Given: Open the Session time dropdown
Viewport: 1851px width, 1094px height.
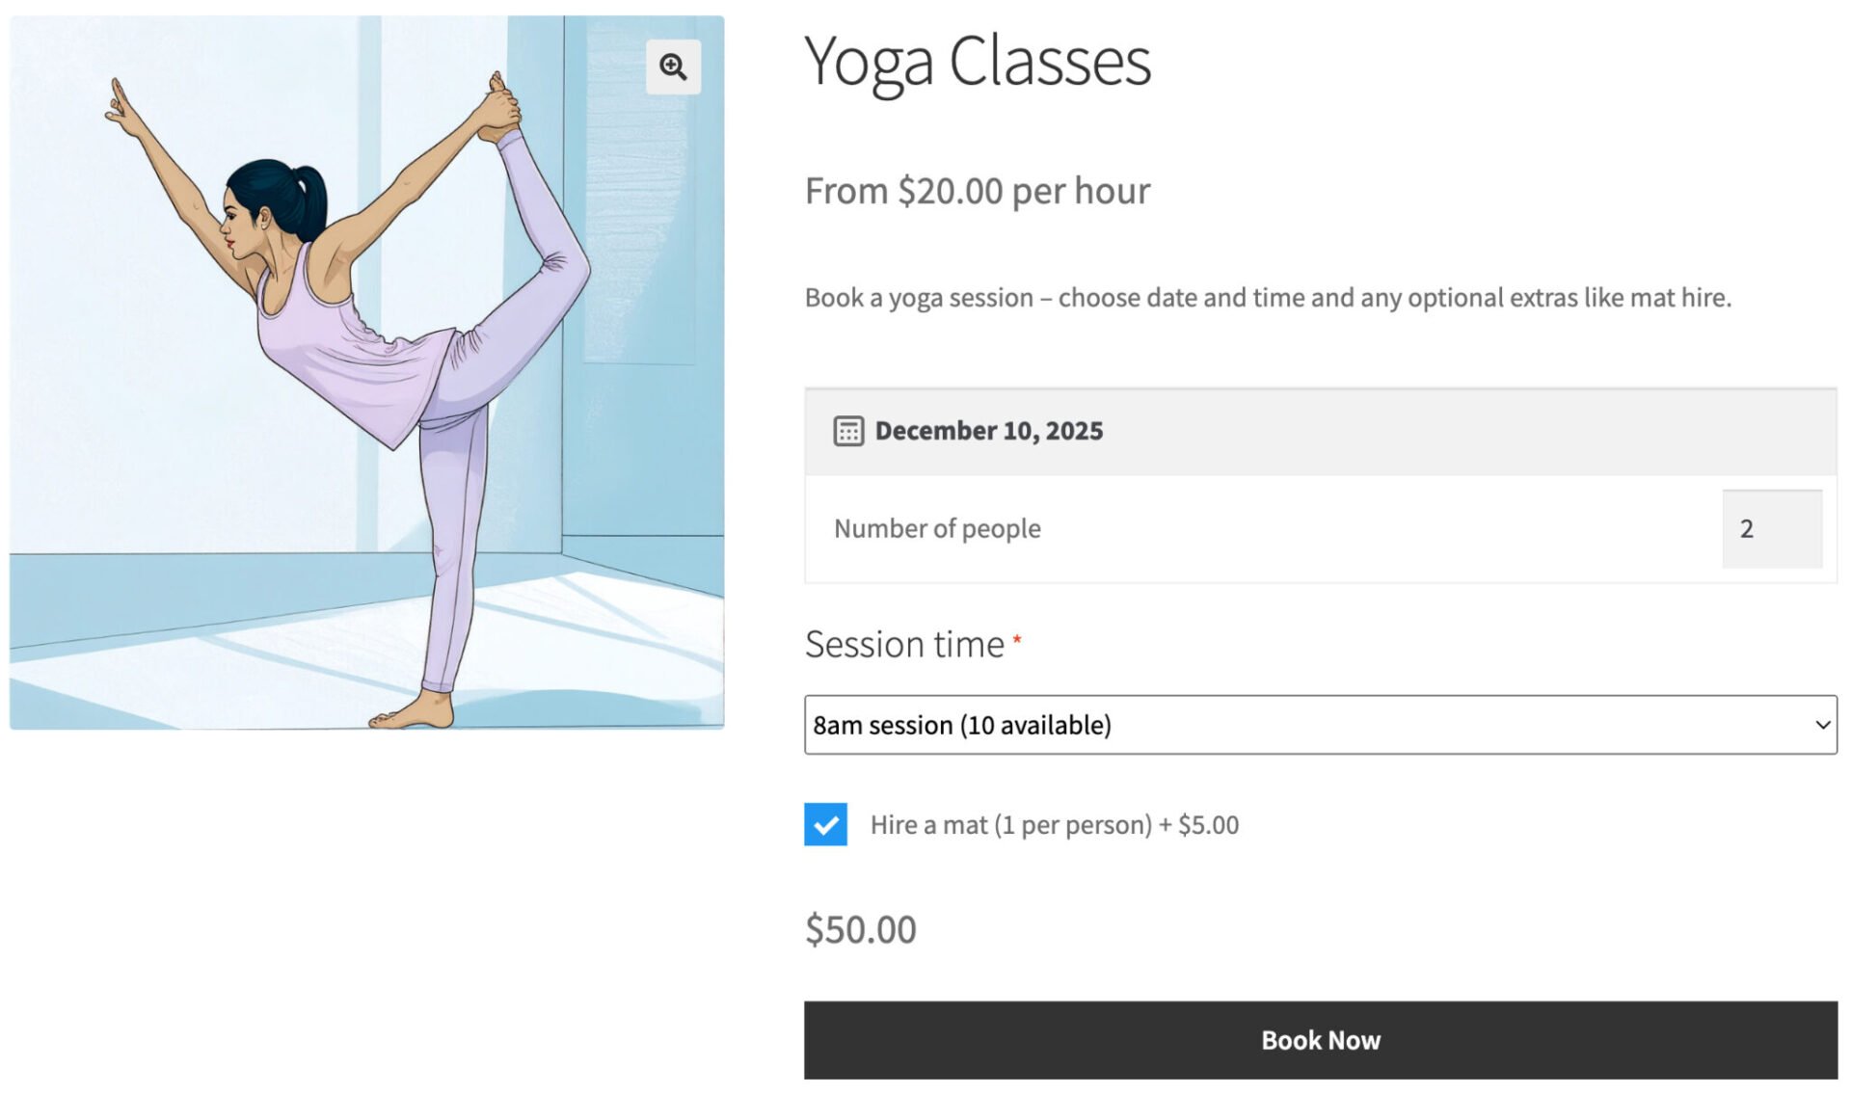Looking at the screenshot, I should 1321,725.
